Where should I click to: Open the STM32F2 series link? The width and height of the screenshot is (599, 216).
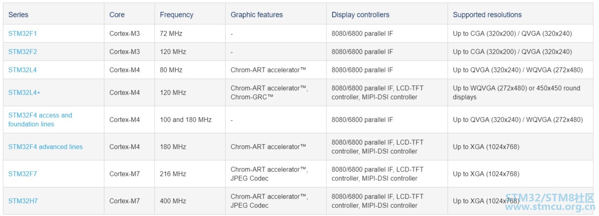[23, 52]
